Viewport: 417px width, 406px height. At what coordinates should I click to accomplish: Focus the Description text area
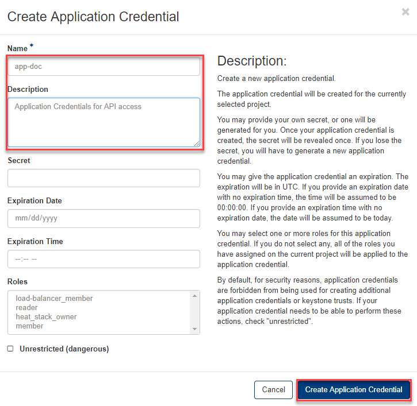tap(104, 122)
